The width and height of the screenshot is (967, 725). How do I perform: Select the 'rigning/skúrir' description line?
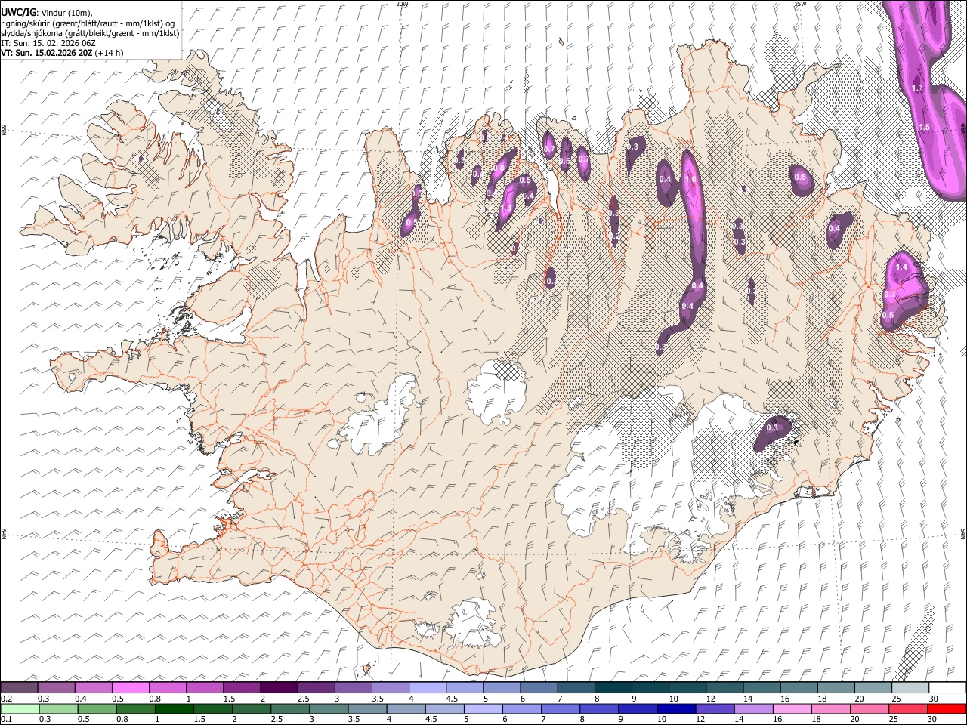88,23
